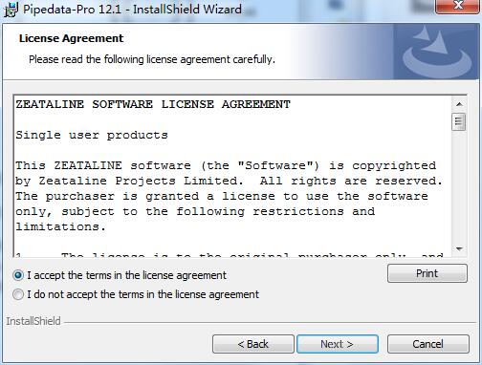
Task: Click the InstallShield label near the bottom
Action: pyautogui.click(x=33, y=321)
